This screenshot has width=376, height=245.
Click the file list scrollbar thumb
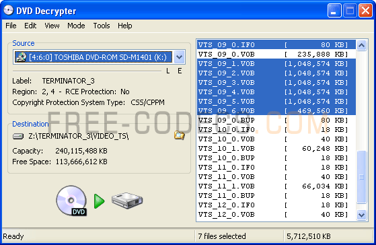pos(361,177)
